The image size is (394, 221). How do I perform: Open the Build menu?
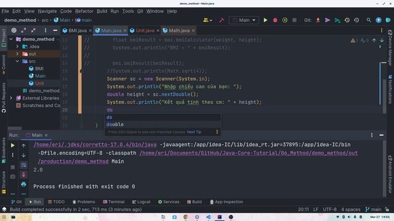[x=102, y=11]
